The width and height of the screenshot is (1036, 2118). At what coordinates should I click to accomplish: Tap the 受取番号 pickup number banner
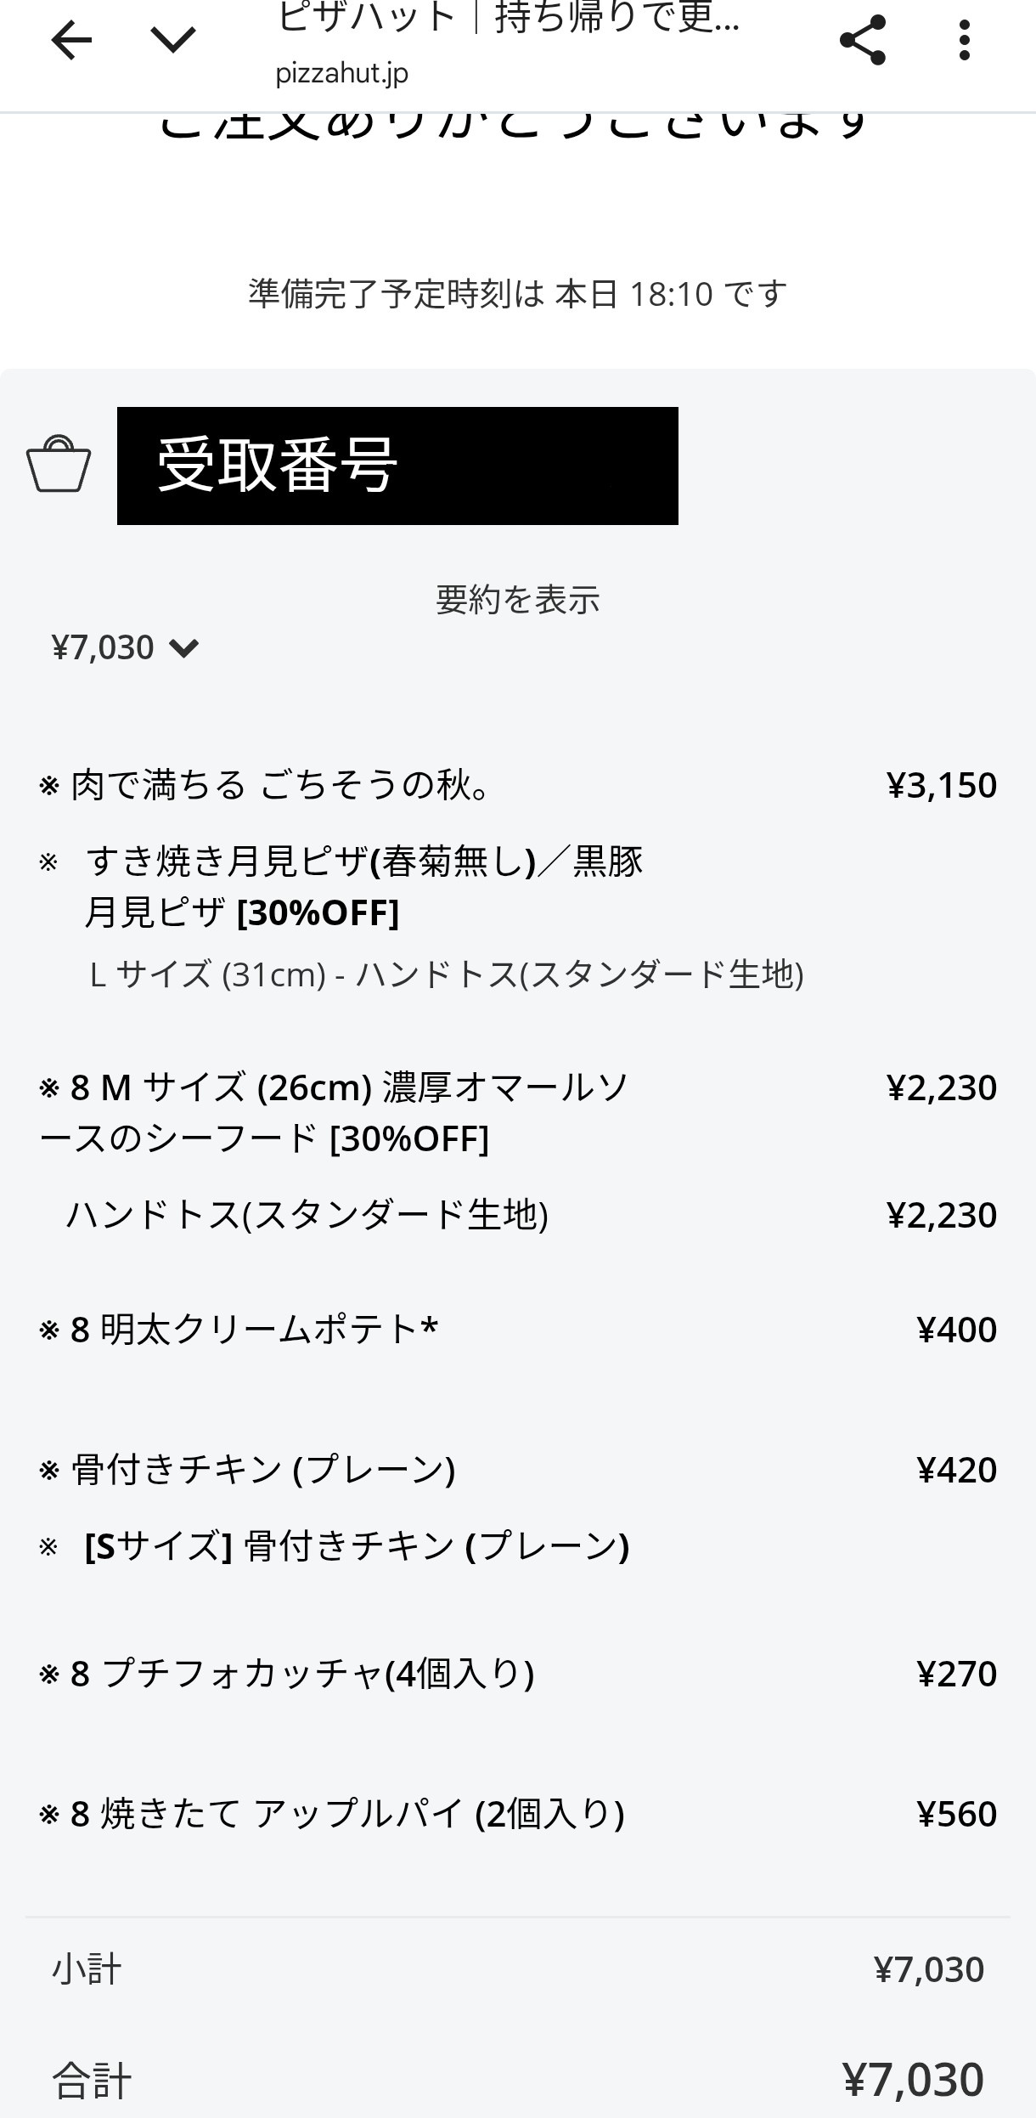pyautogui.click(x=397, y=466)
